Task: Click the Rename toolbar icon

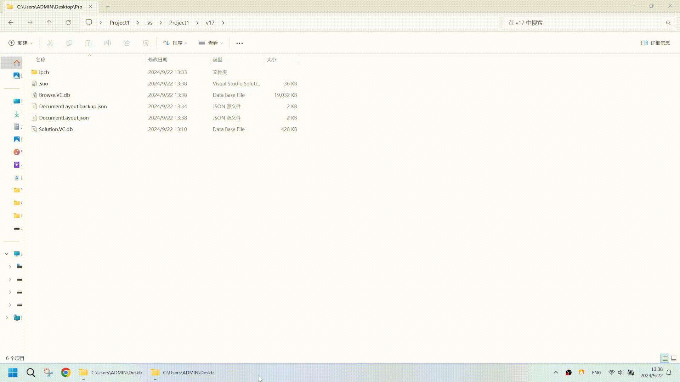Action: [x=107, y=43]
